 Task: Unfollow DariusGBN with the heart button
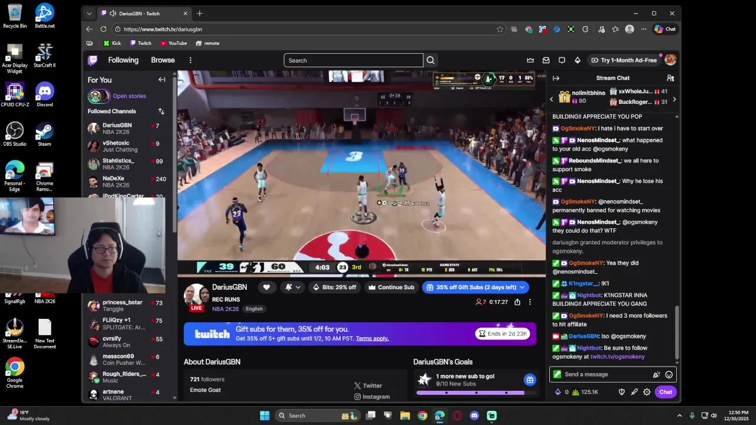click(266, 287)
